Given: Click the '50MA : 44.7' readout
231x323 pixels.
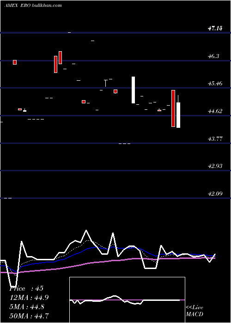Looking at the screenshot, I should [x=29, y=316].
